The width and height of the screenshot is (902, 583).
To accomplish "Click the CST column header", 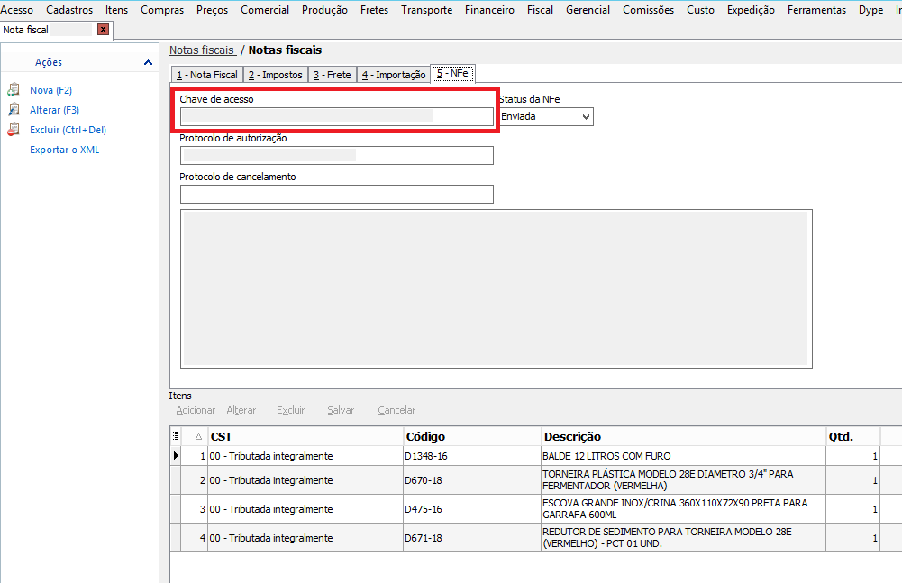I will pos(305,436).
